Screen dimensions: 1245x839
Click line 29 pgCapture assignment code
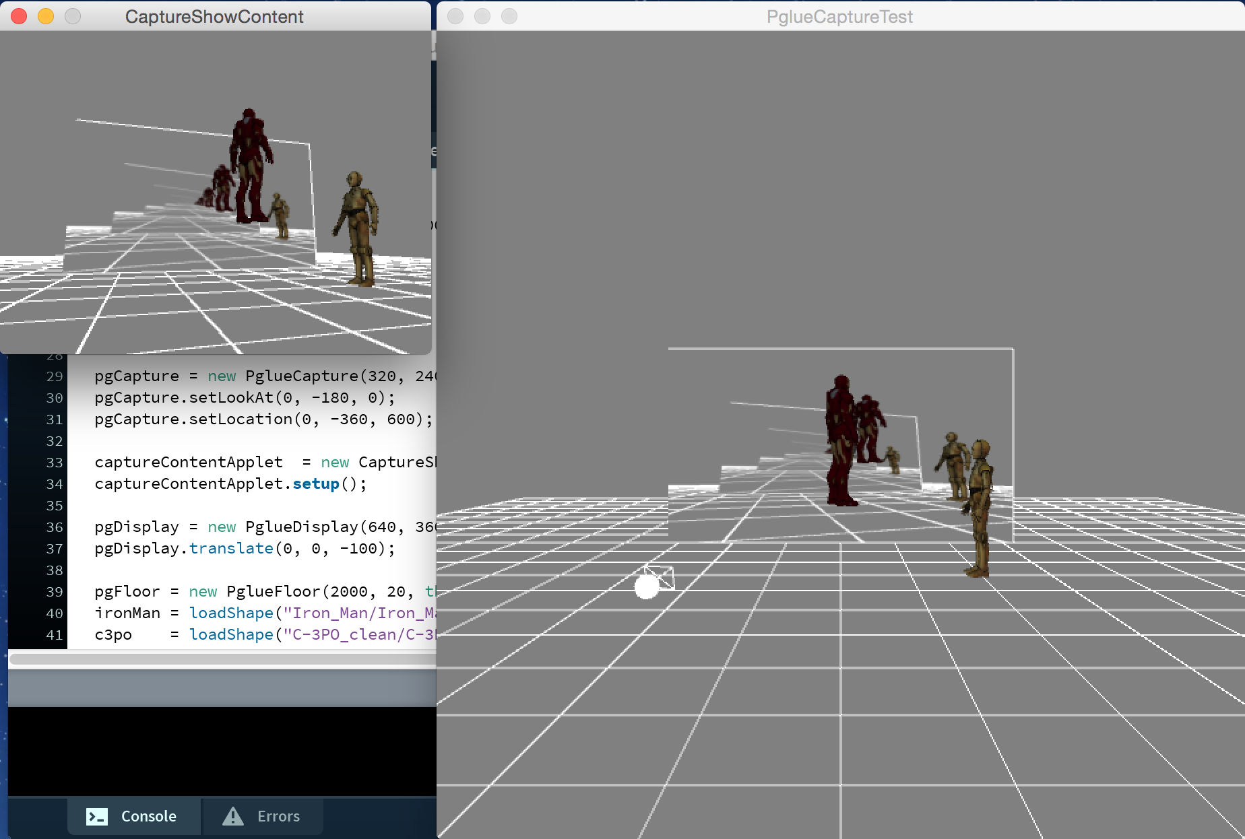[x=265, y=376]
